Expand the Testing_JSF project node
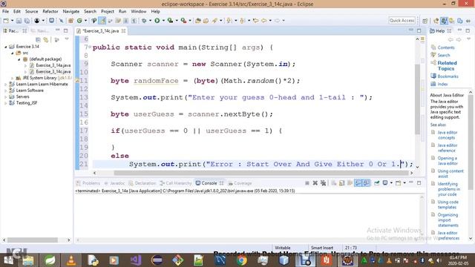The height and width of the screenshot is (267, 475). [x=6, y=103]
